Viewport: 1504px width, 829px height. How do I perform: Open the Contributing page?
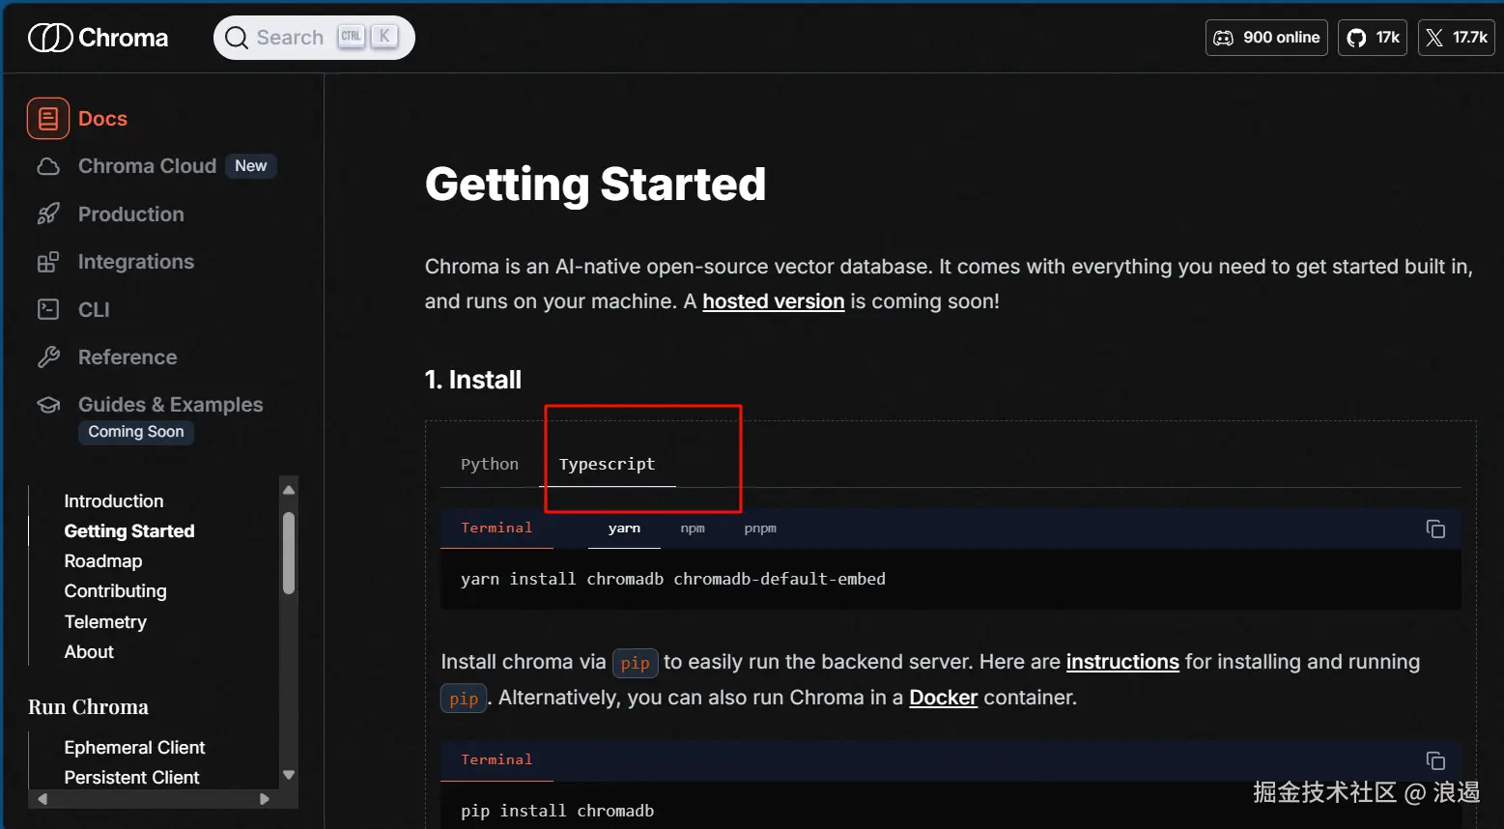pos(115,591)
